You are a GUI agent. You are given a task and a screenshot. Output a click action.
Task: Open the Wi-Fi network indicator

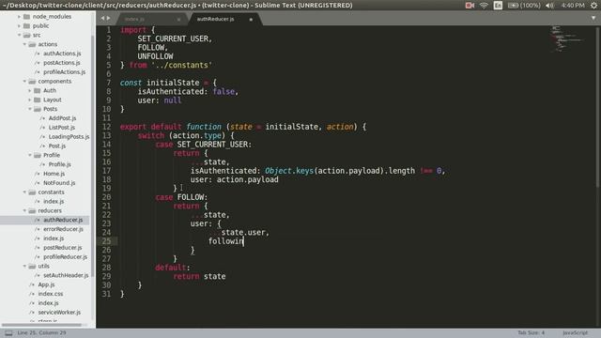(485, 6)
